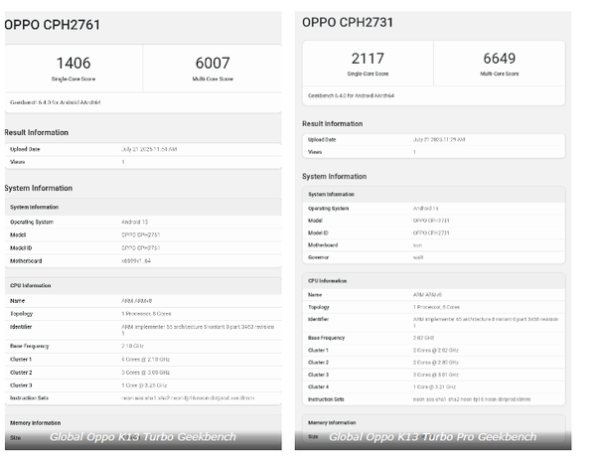Click large System Information heading in CPH2731 panel

(334, 176)
